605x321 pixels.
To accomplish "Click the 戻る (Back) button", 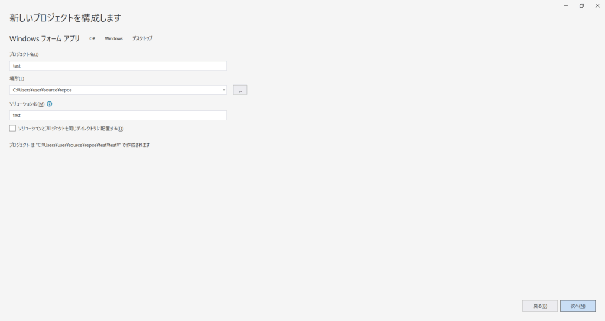I will 540,306.
